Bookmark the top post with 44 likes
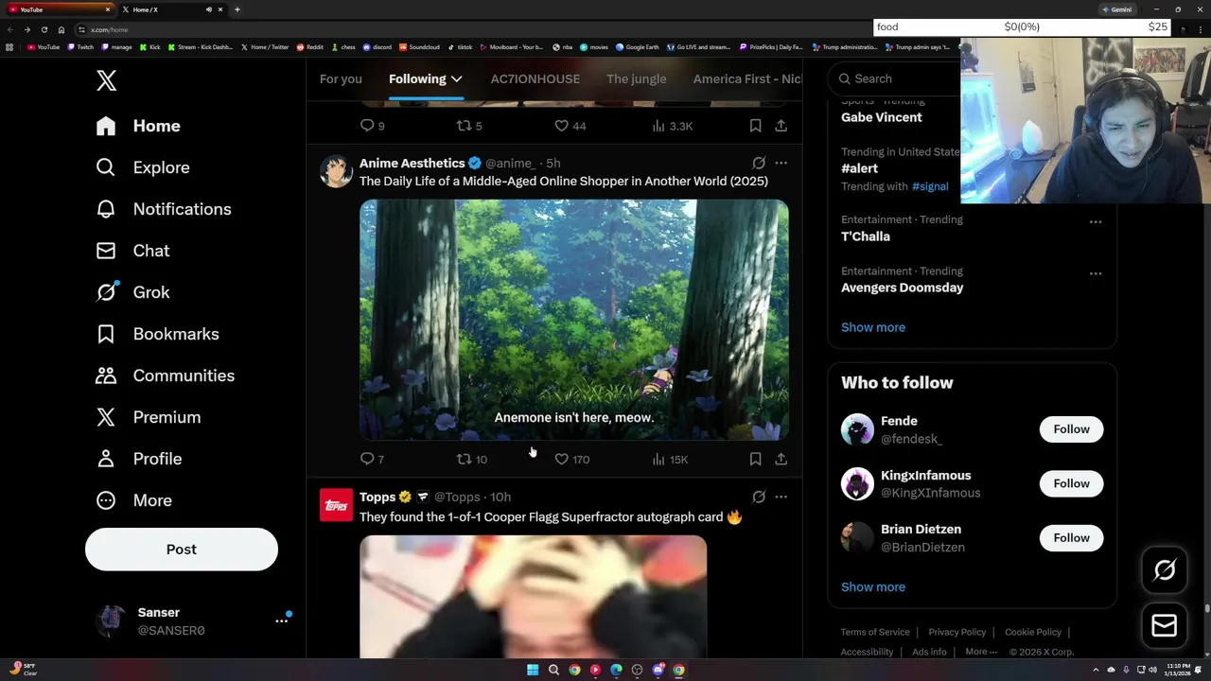The width and height of the screenshot is (1211, 681). click(x=755, y=125)
